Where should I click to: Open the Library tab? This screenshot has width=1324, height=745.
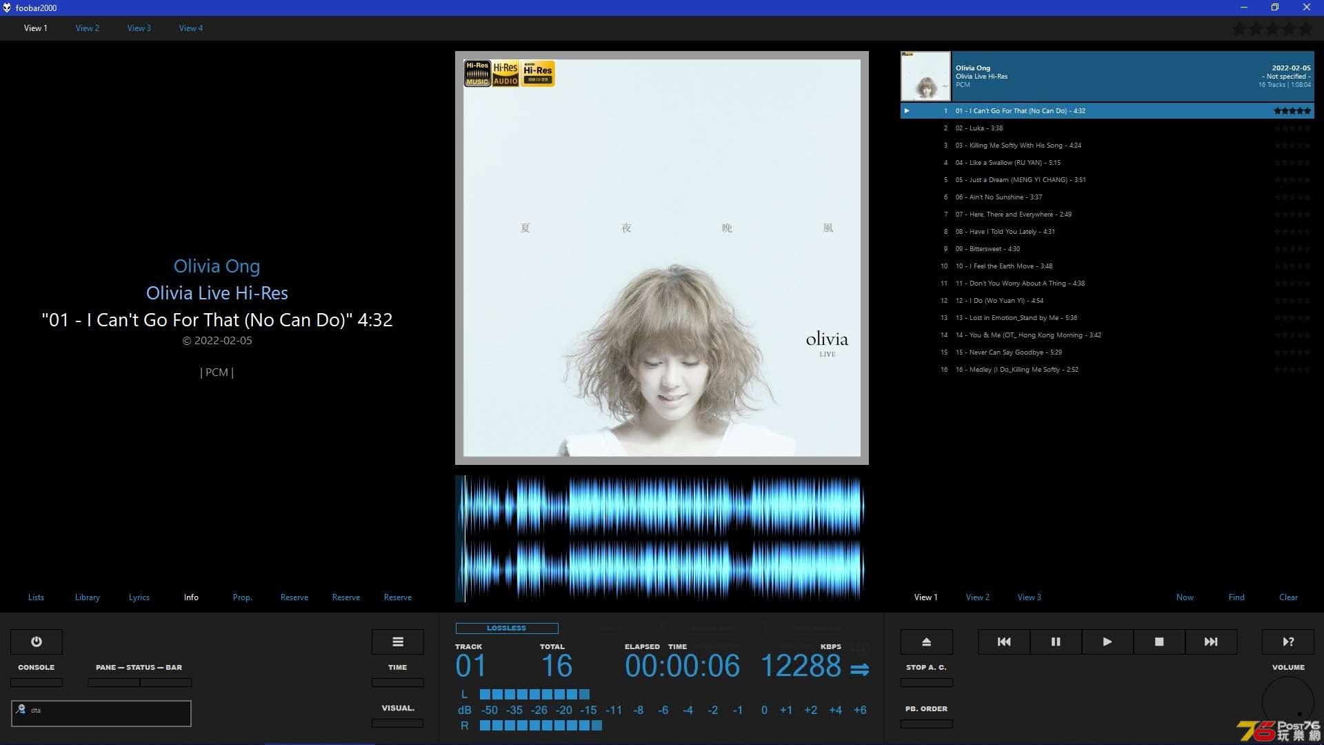coord(88,597)
